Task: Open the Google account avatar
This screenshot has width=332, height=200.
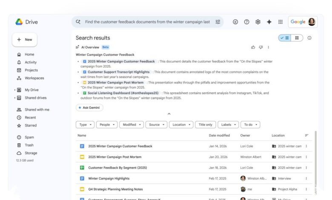Action: click(x=312, y=22)
